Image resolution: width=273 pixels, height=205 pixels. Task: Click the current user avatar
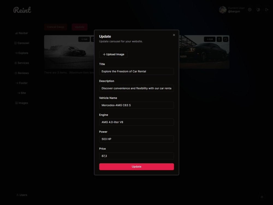223,10
